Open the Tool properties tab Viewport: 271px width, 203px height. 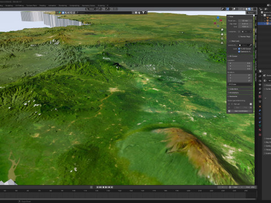pyautogui.click(x=260, y=76)
